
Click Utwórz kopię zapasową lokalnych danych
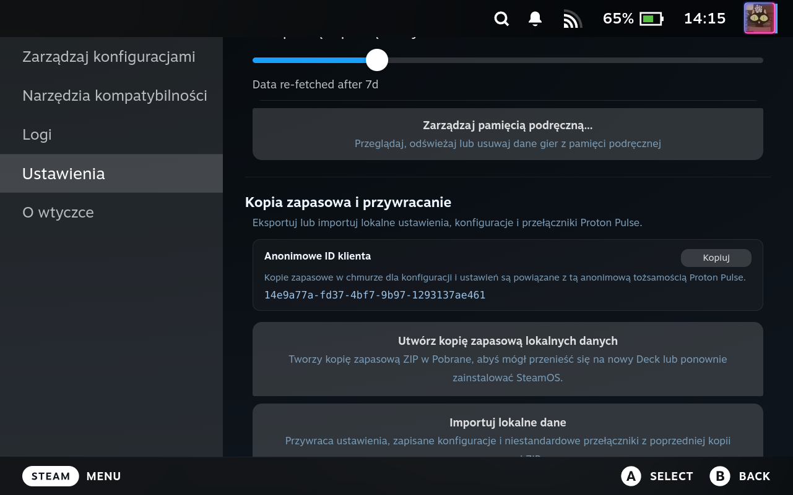(x=508, y=359)
